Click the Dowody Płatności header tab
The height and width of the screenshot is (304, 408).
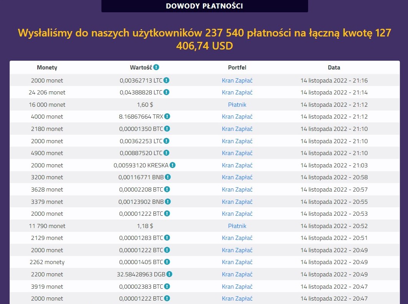[x=204, y=6]
